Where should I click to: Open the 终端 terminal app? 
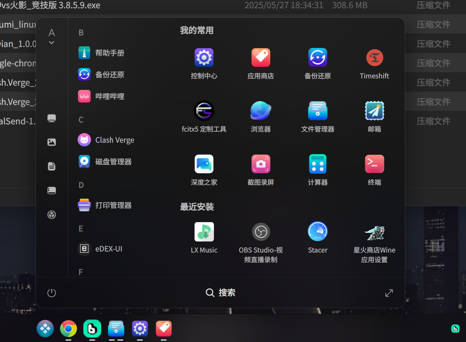tap(374, 170)
